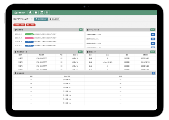Select the 2022.10.27 notice row
This screenshot has width=169, height=120.
(x=49, y=46)
